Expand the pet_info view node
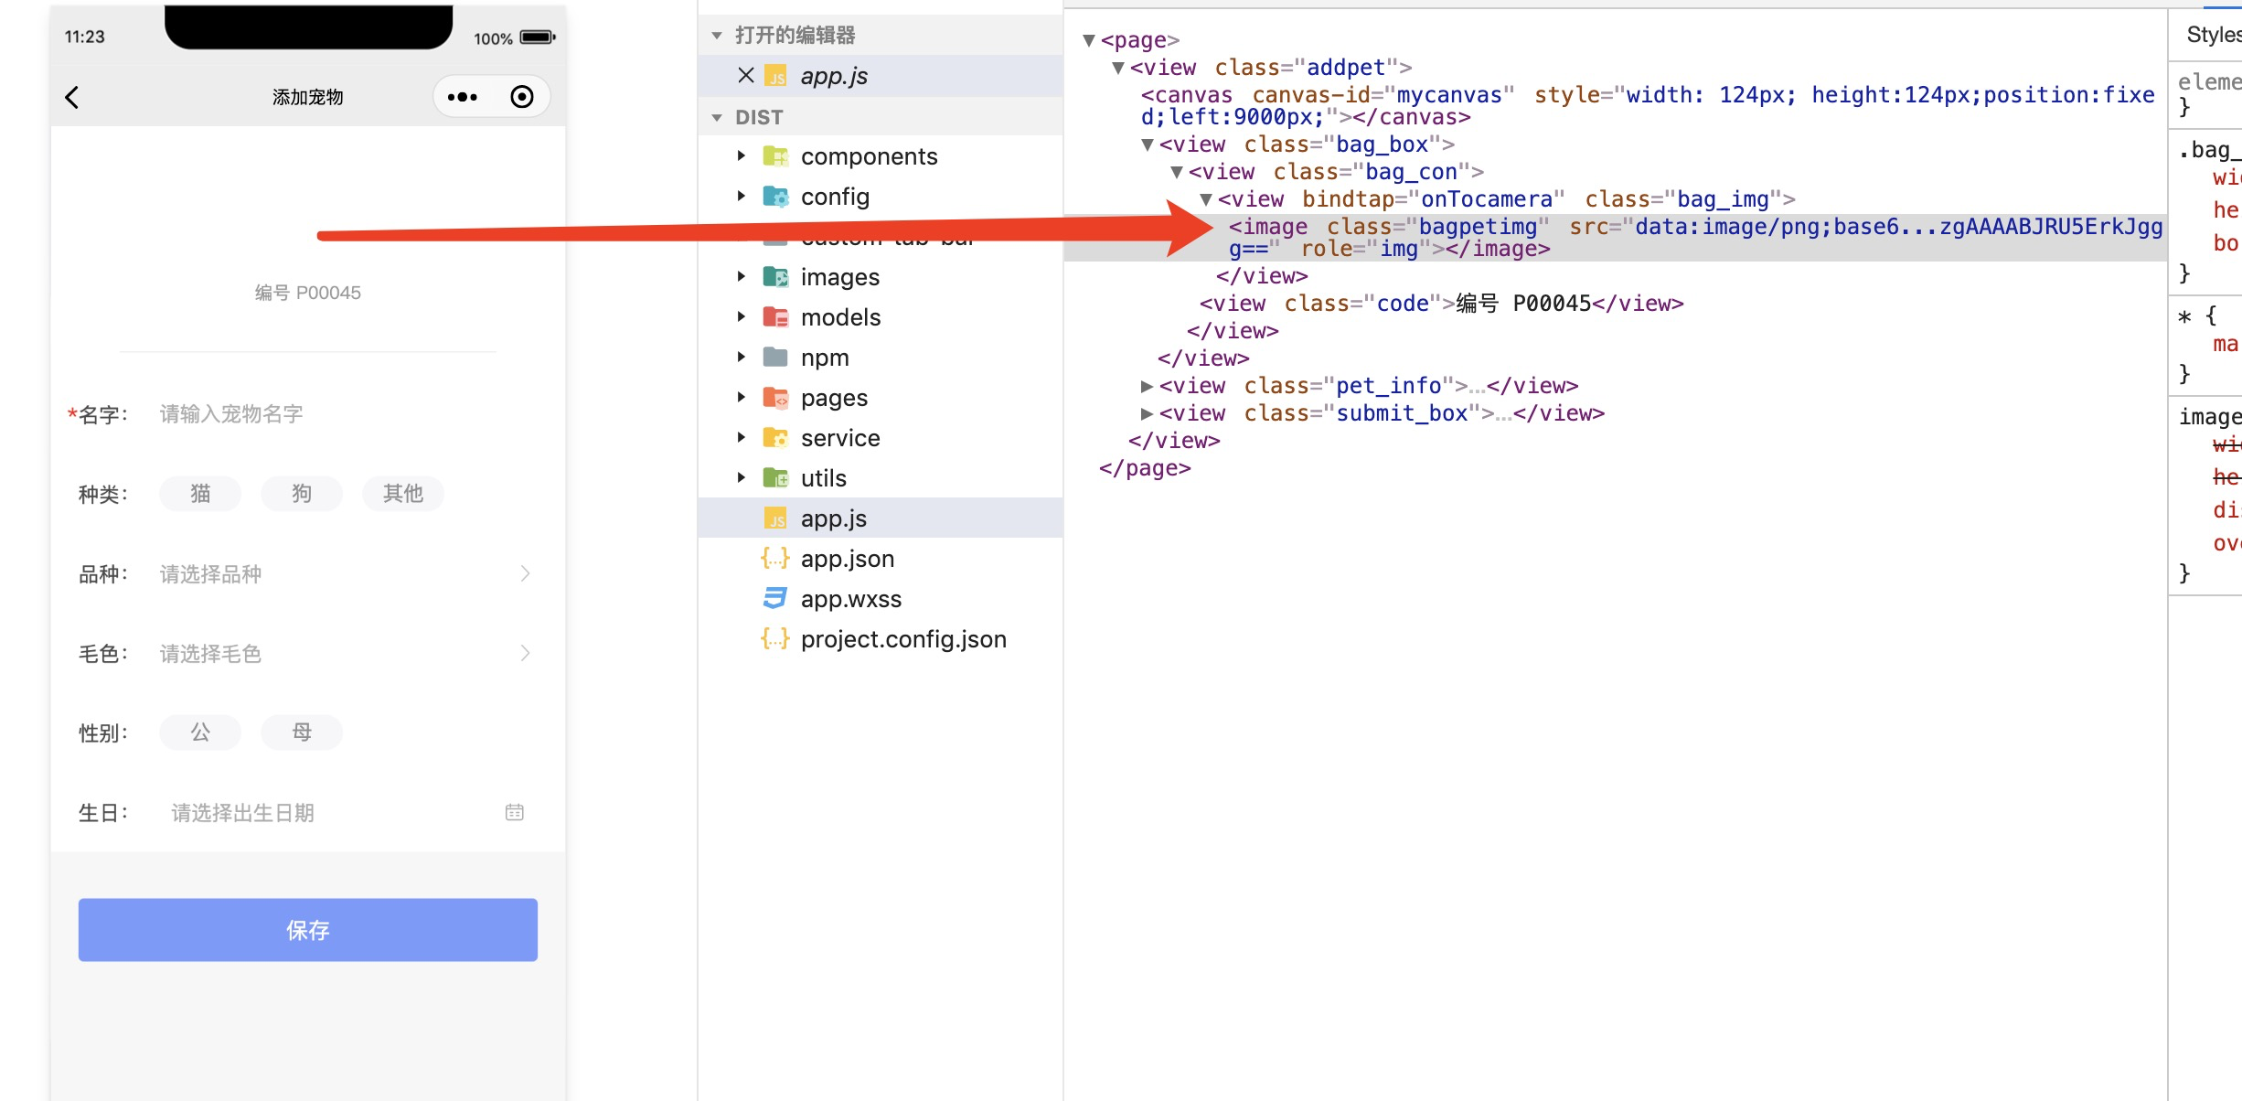2242x1101 pixels. tap(1147, 387)
